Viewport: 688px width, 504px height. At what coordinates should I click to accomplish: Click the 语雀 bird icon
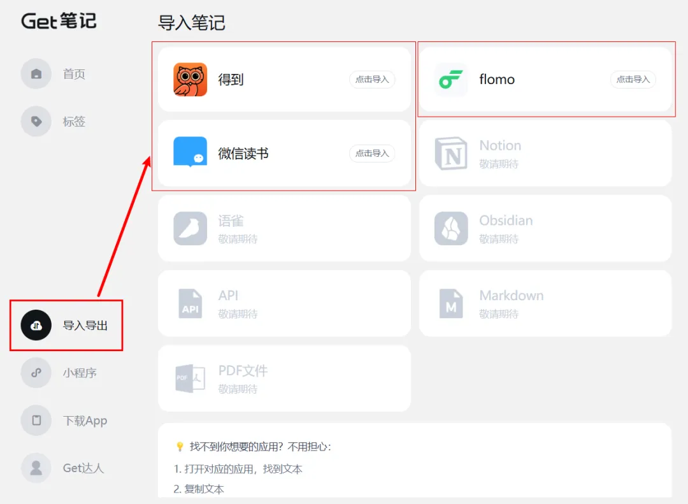[x=190, y=229]
